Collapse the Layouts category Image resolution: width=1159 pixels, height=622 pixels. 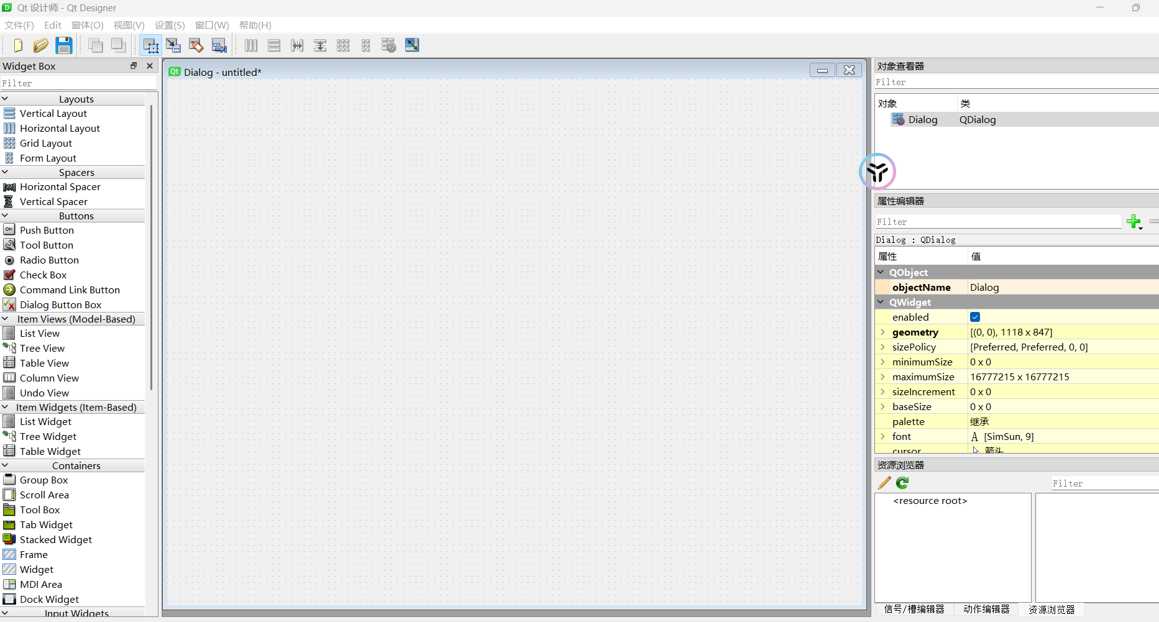pos(6,99)
